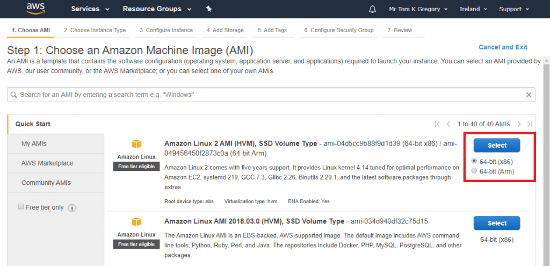550x266 pixels.
Task: Enable the Free tier only checkbox
Action: (21, 207)
